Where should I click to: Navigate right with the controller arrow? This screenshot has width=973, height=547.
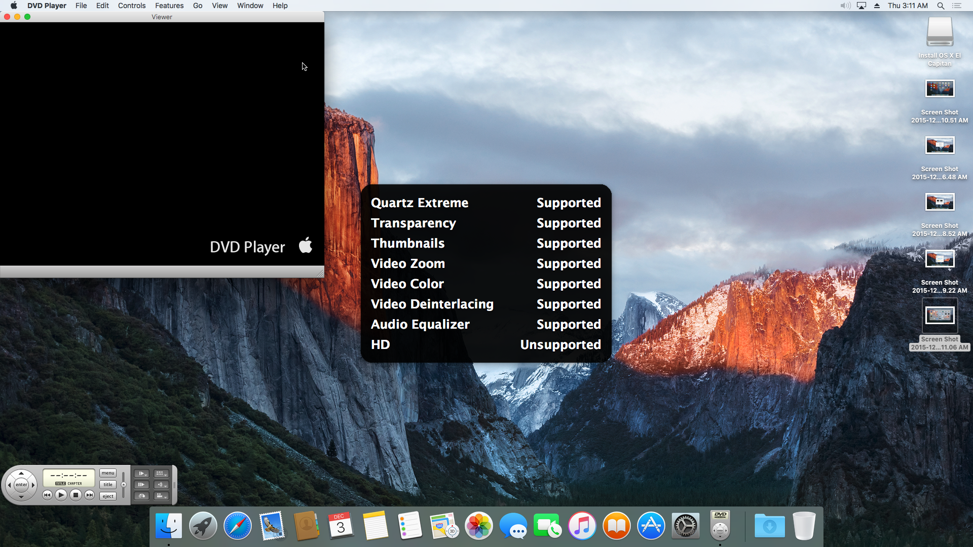[x=33, y=485]
